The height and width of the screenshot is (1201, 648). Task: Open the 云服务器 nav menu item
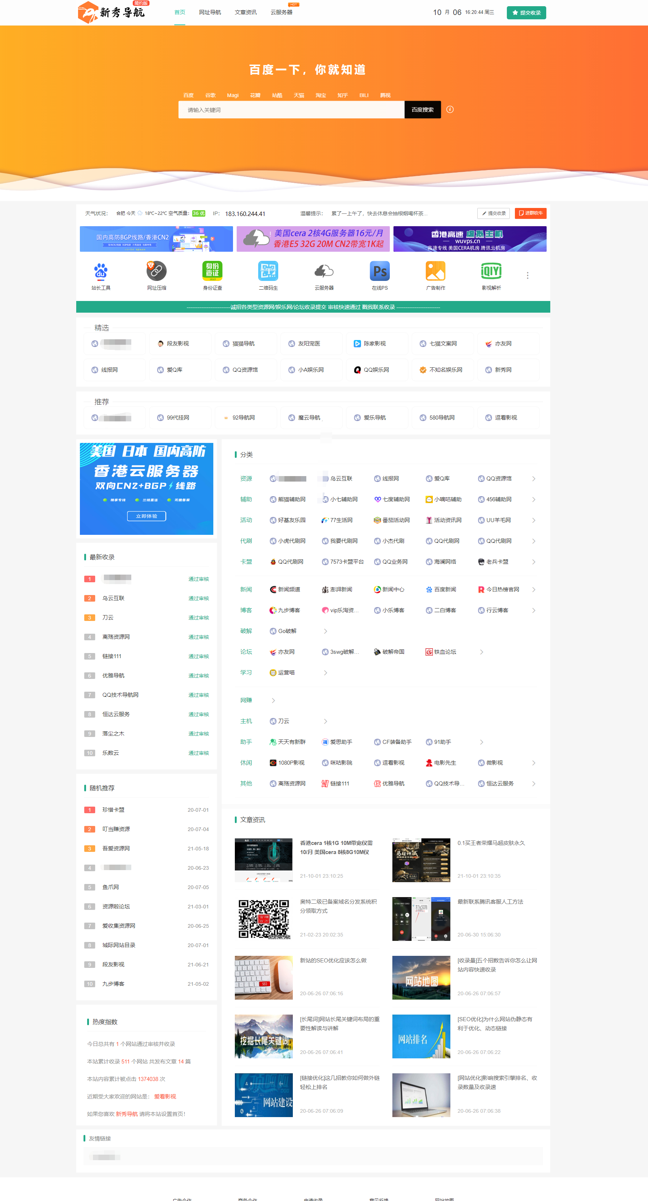(282, 12)
